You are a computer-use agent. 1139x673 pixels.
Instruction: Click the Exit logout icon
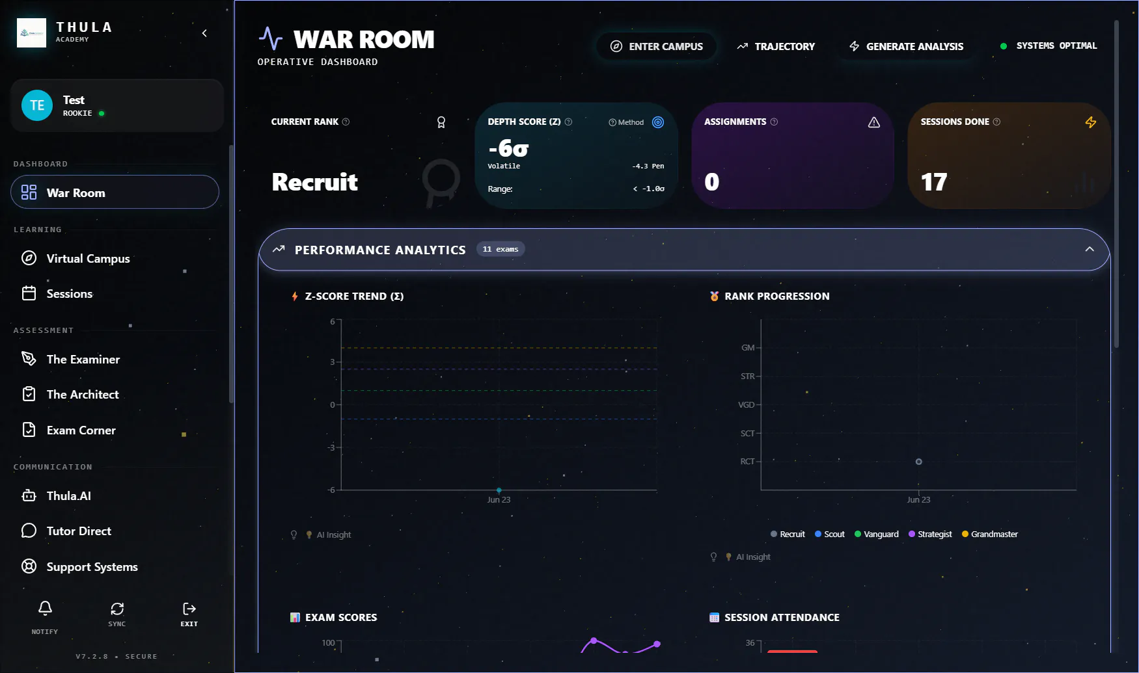pyautogui.click(x=189, y=609)
